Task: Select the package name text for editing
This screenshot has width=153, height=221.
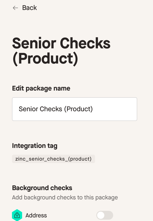Action: 56,109
